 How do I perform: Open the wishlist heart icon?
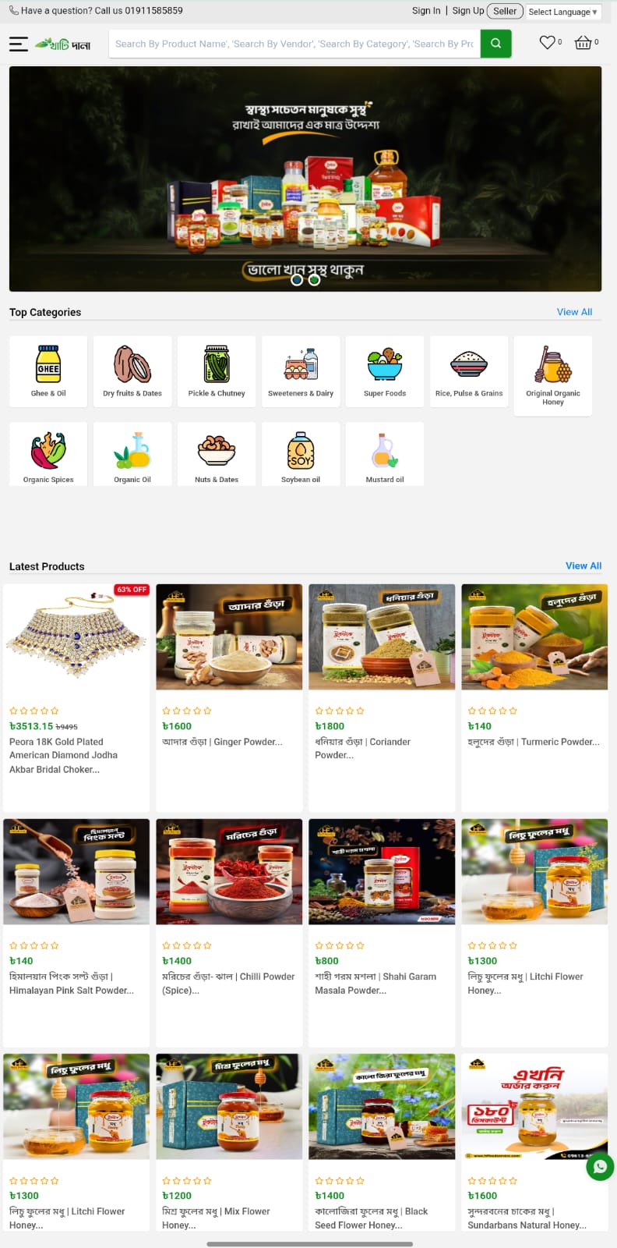click(548, 43)
